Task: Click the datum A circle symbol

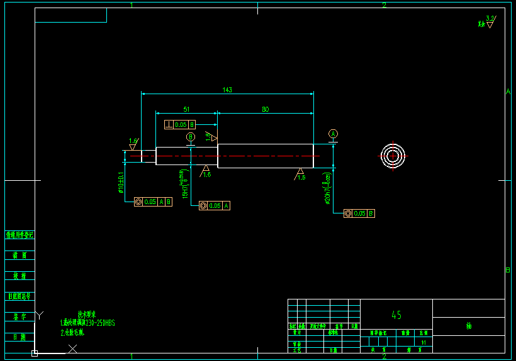Action: (x=333, y=134)
